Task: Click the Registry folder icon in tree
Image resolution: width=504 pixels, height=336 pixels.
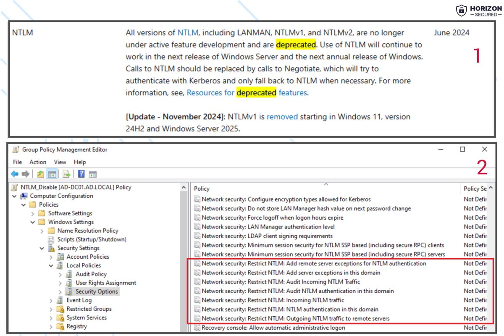Action: tap(60, 326)
